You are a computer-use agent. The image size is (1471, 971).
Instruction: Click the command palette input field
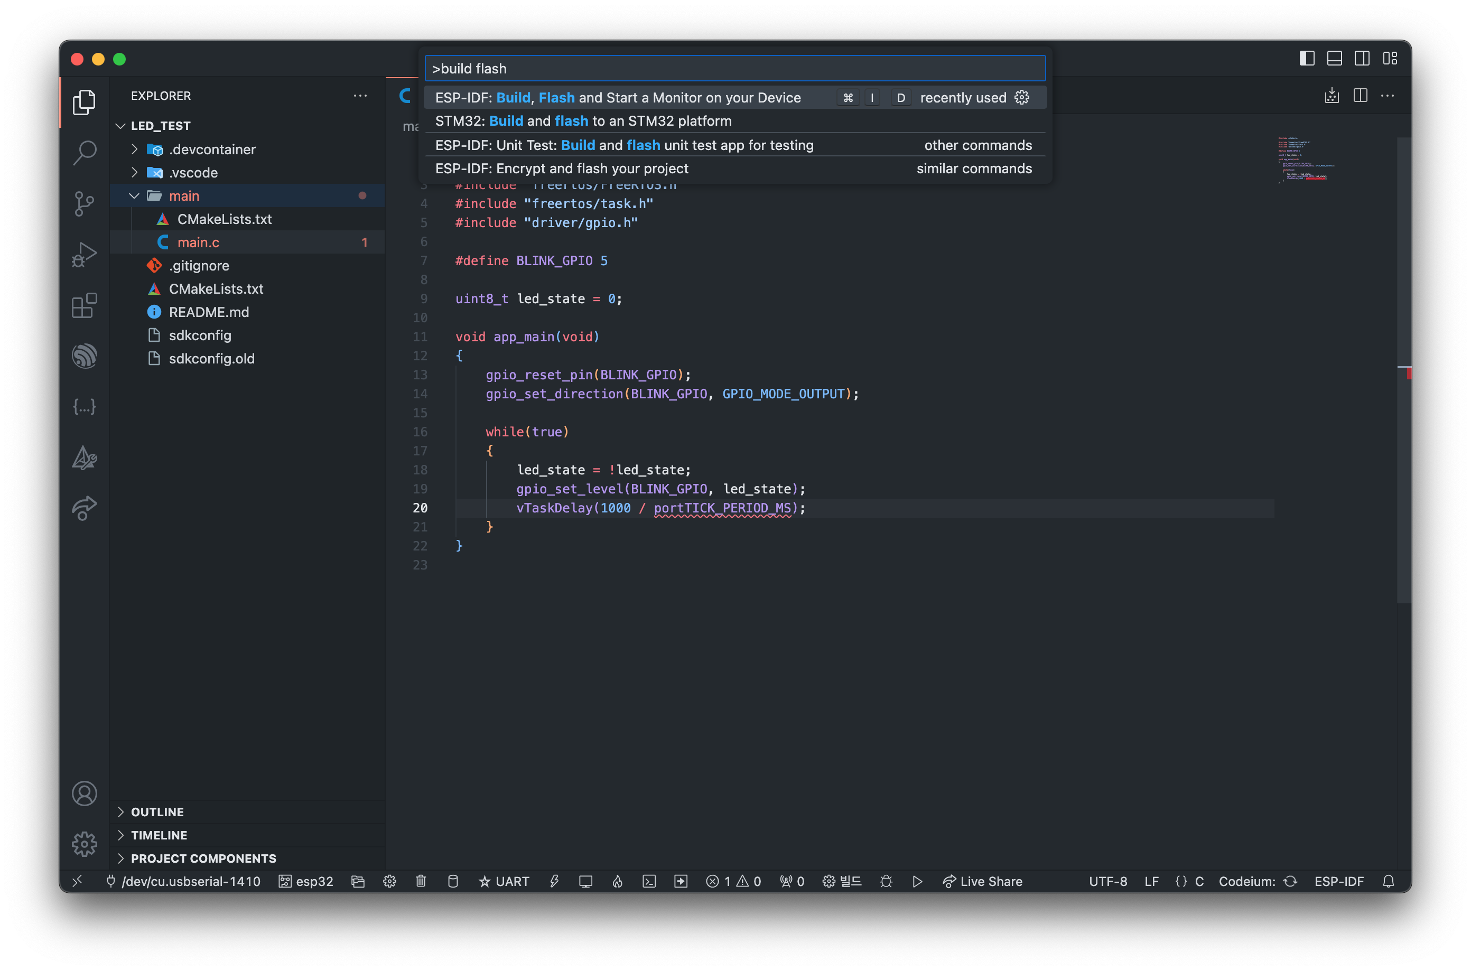tap(734, 69)
